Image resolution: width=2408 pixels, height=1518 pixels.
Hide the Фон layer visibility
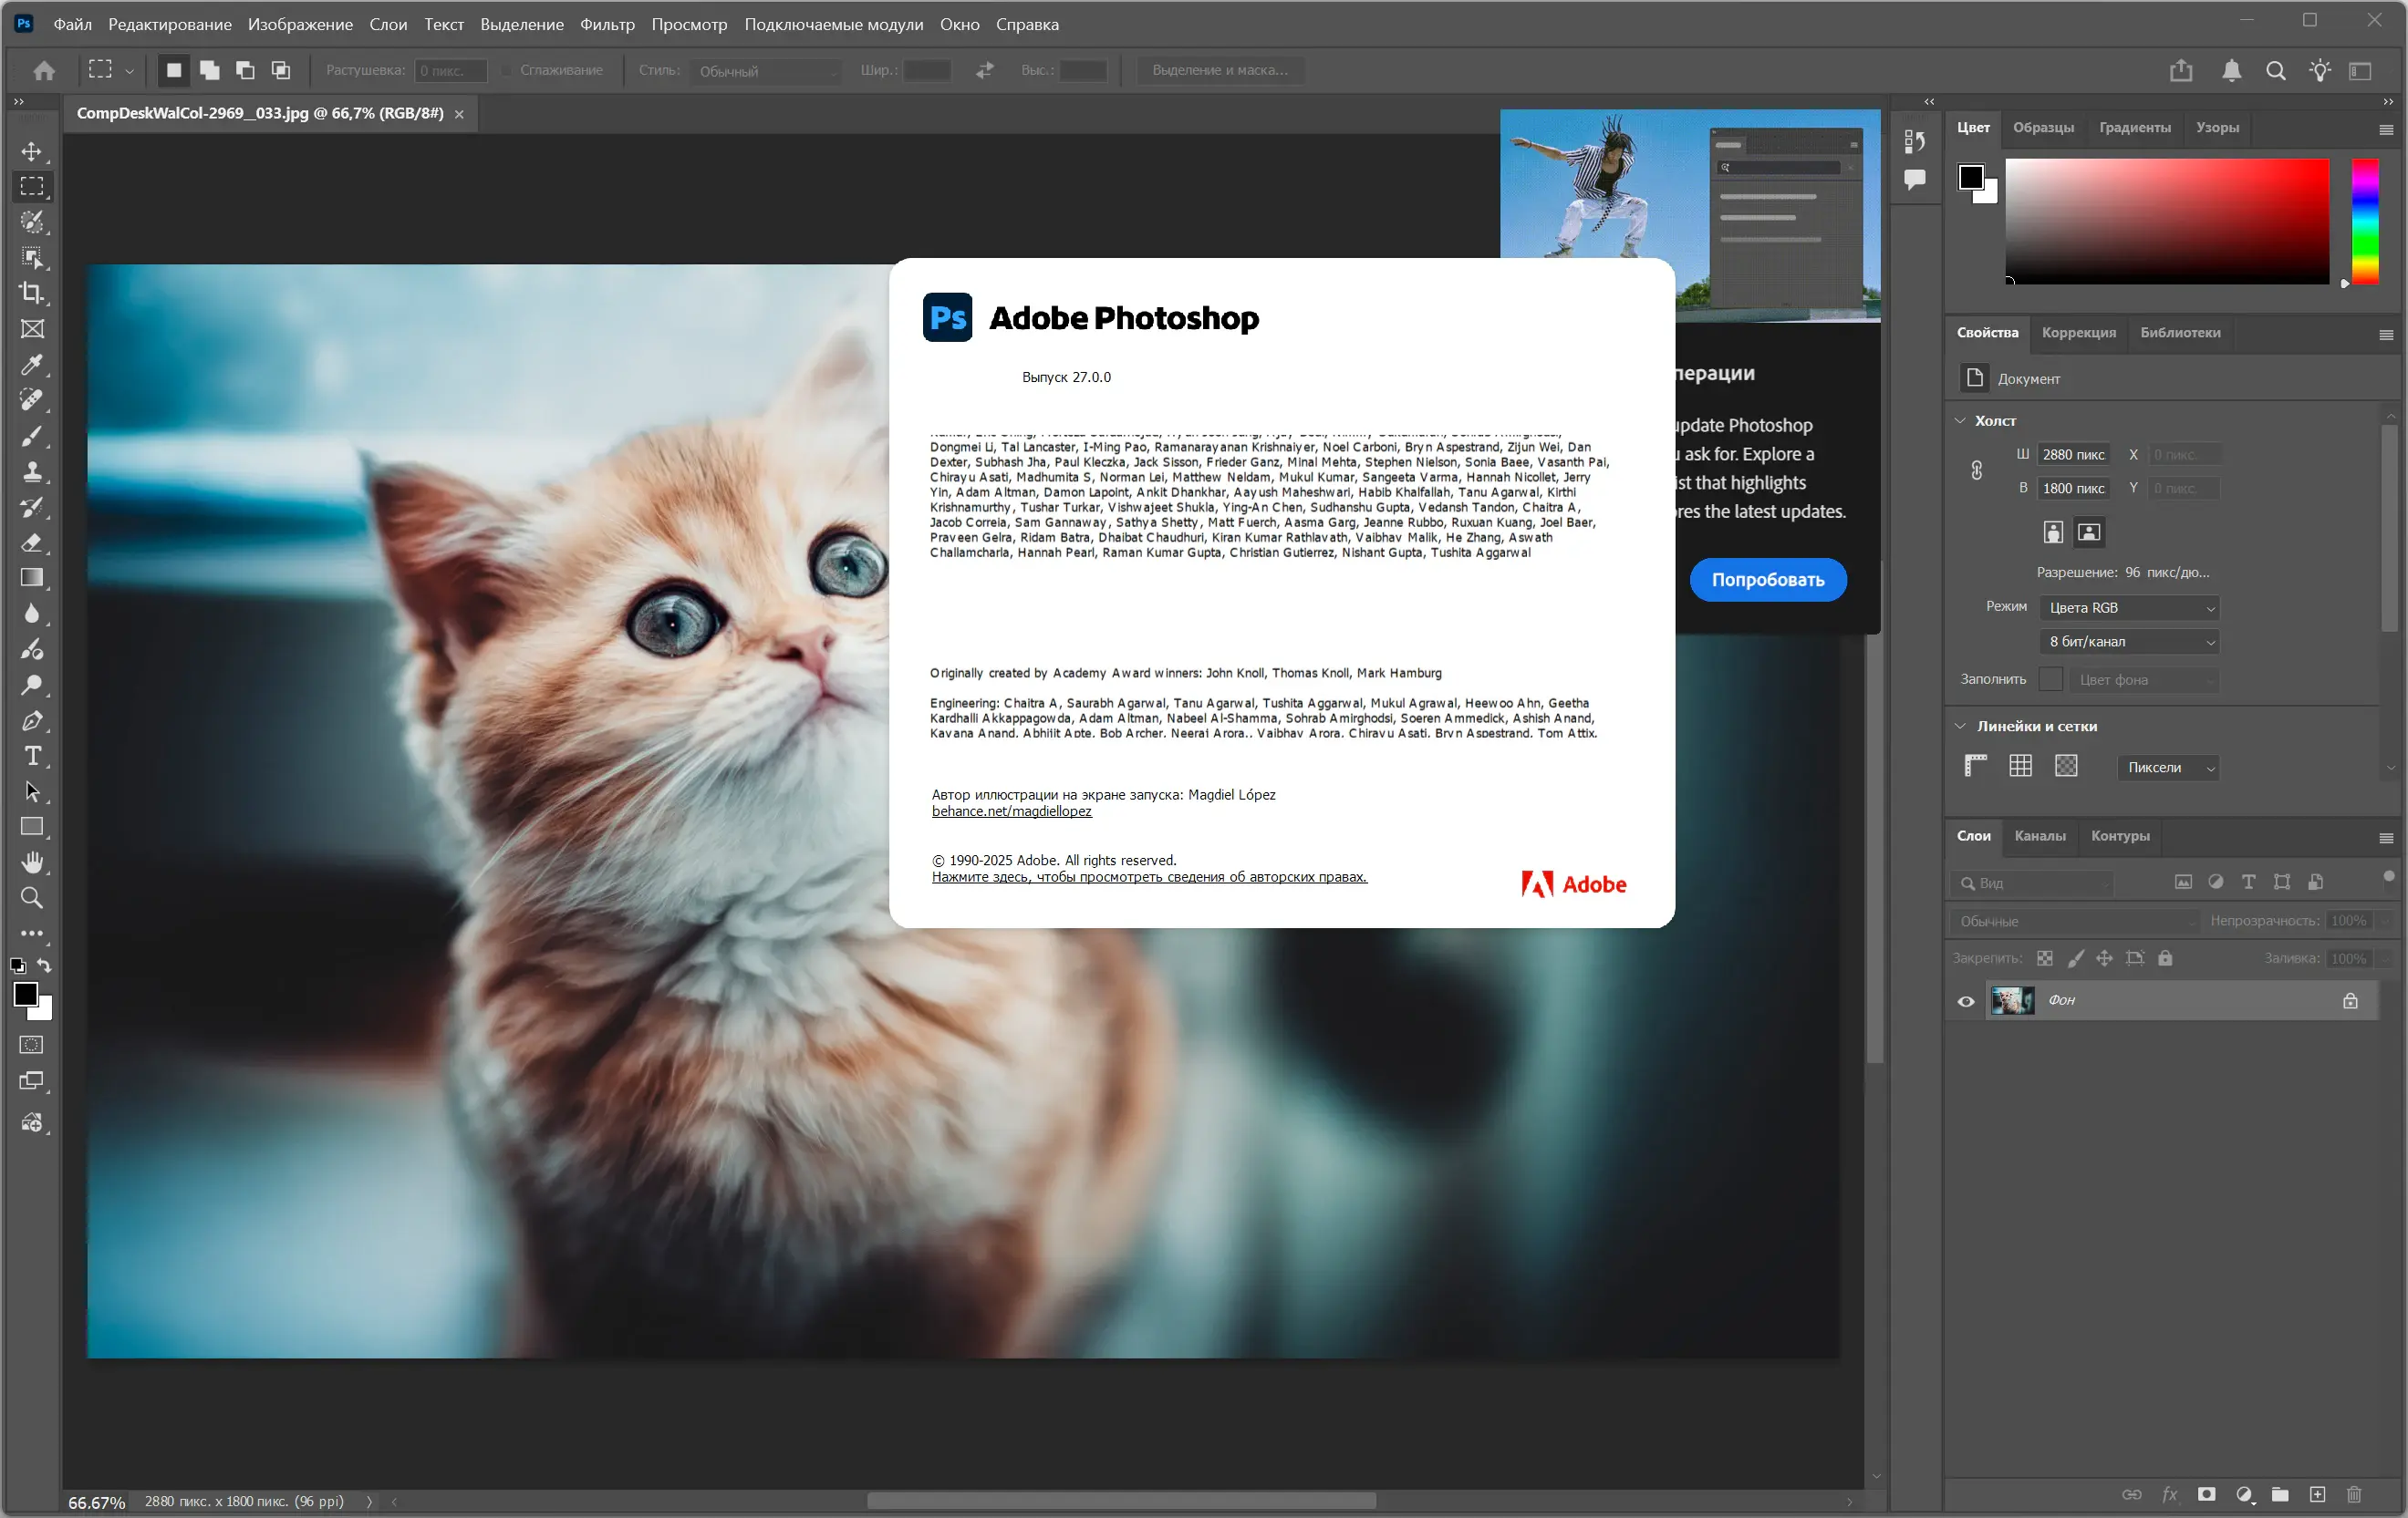coord(1966,1000)
